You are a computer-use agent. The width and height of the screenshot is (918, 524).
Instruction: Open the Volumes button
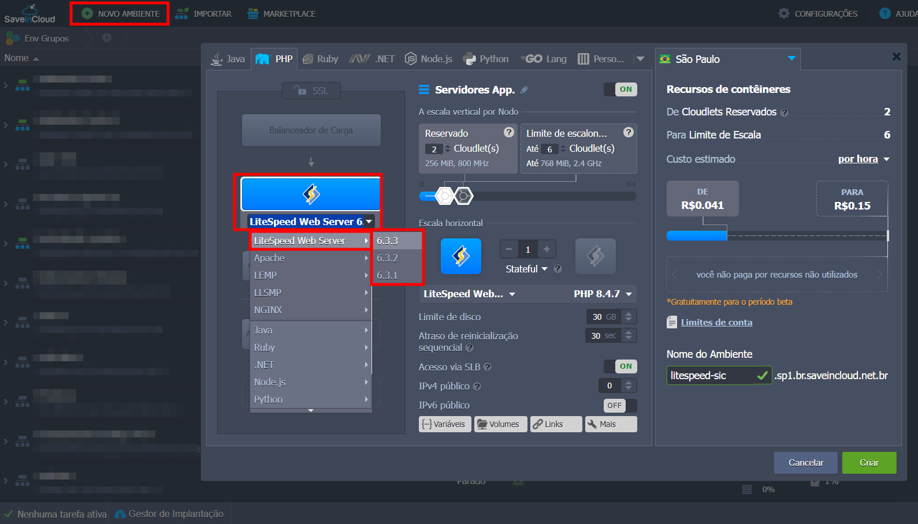(500, 424)
